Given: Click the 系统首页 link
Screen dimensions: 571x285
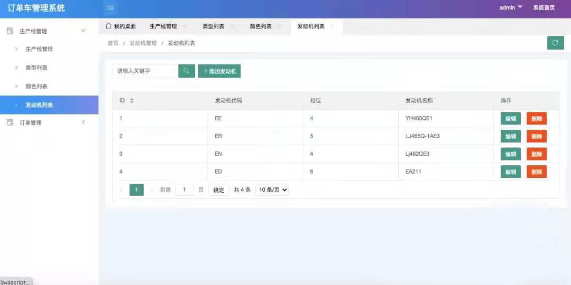Looking at the screenshot, I should 544,8.
